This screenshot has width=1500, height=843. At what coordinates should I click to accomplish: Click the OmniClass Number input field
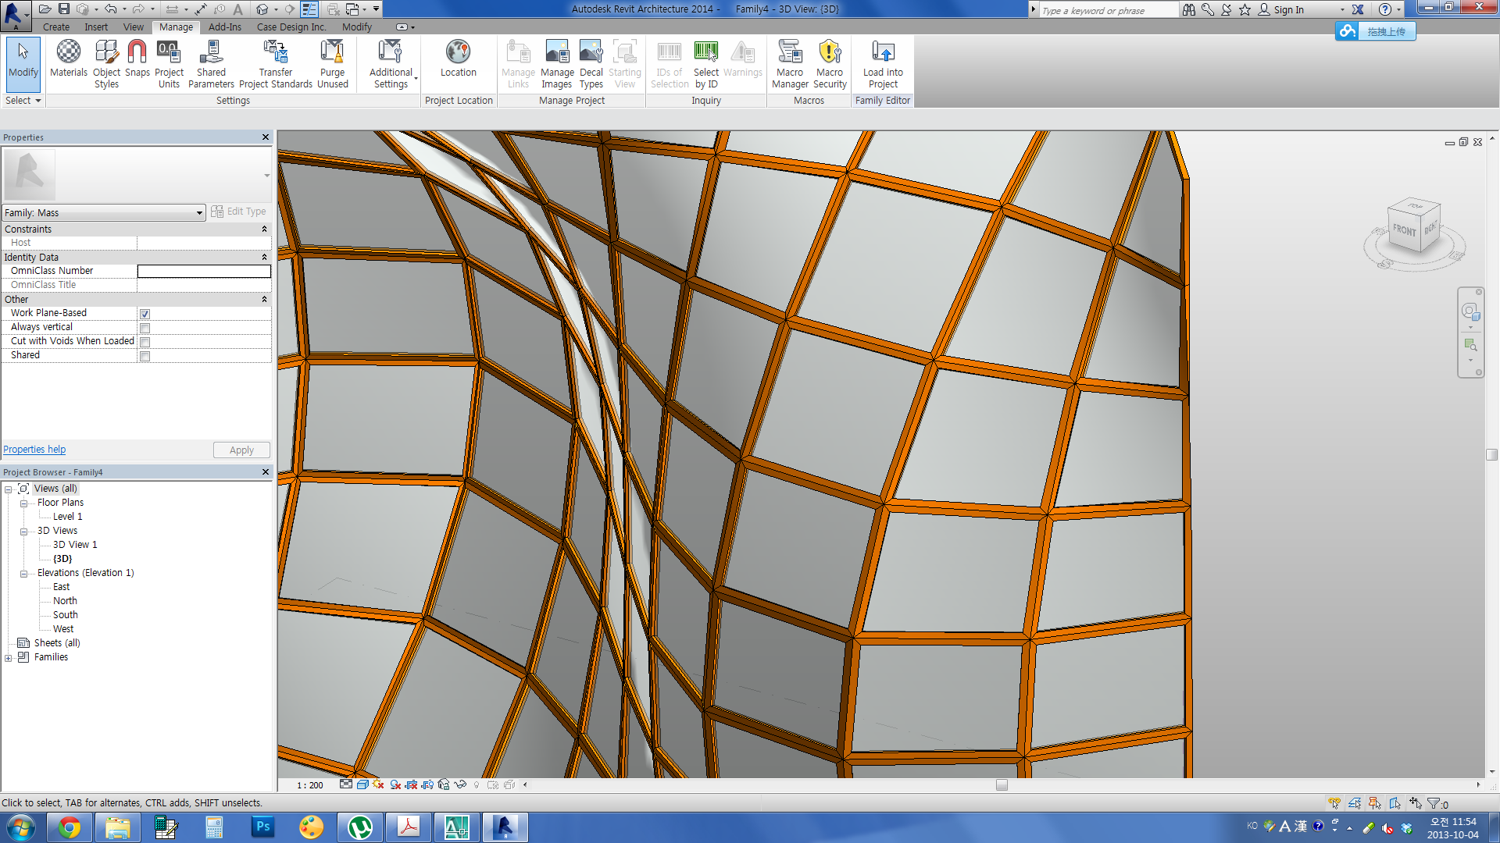(204, 271)
